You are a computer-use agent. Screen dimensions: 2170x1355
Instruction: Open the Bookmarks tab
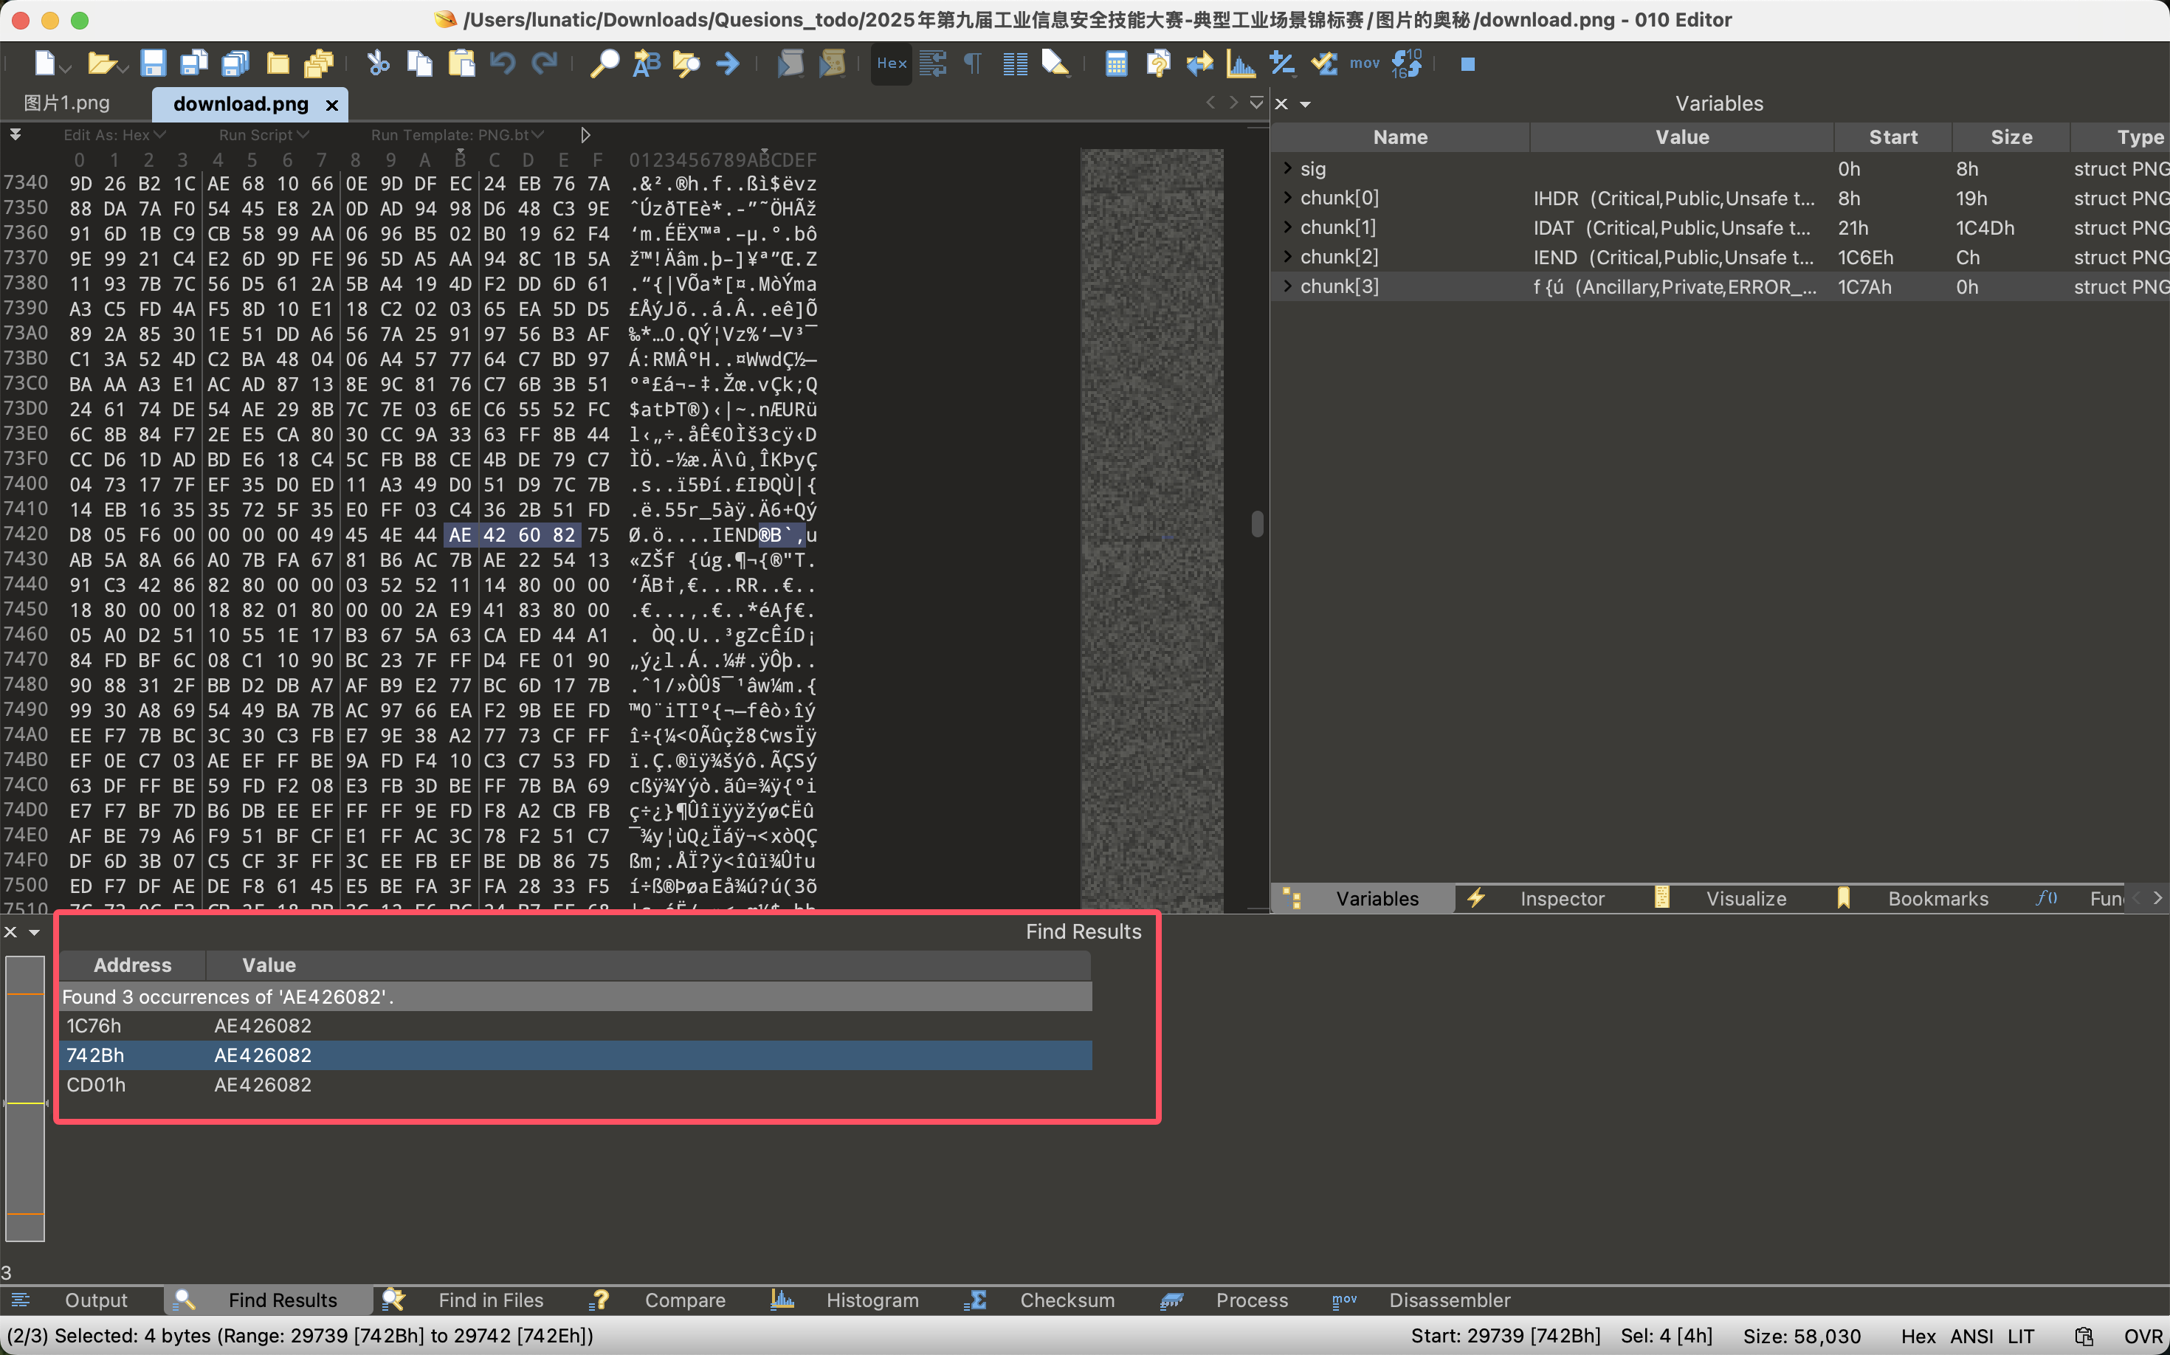point(1937,898)
